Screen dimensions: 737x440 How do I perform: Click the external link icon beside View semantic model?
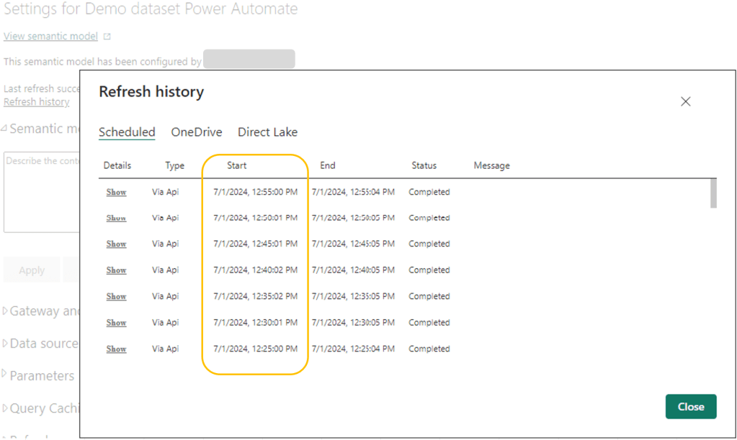point(107,37)
